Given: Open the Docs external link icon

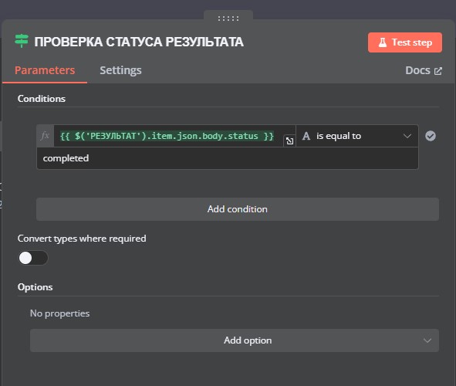Looking at the screenshot, I should point(438,71).
